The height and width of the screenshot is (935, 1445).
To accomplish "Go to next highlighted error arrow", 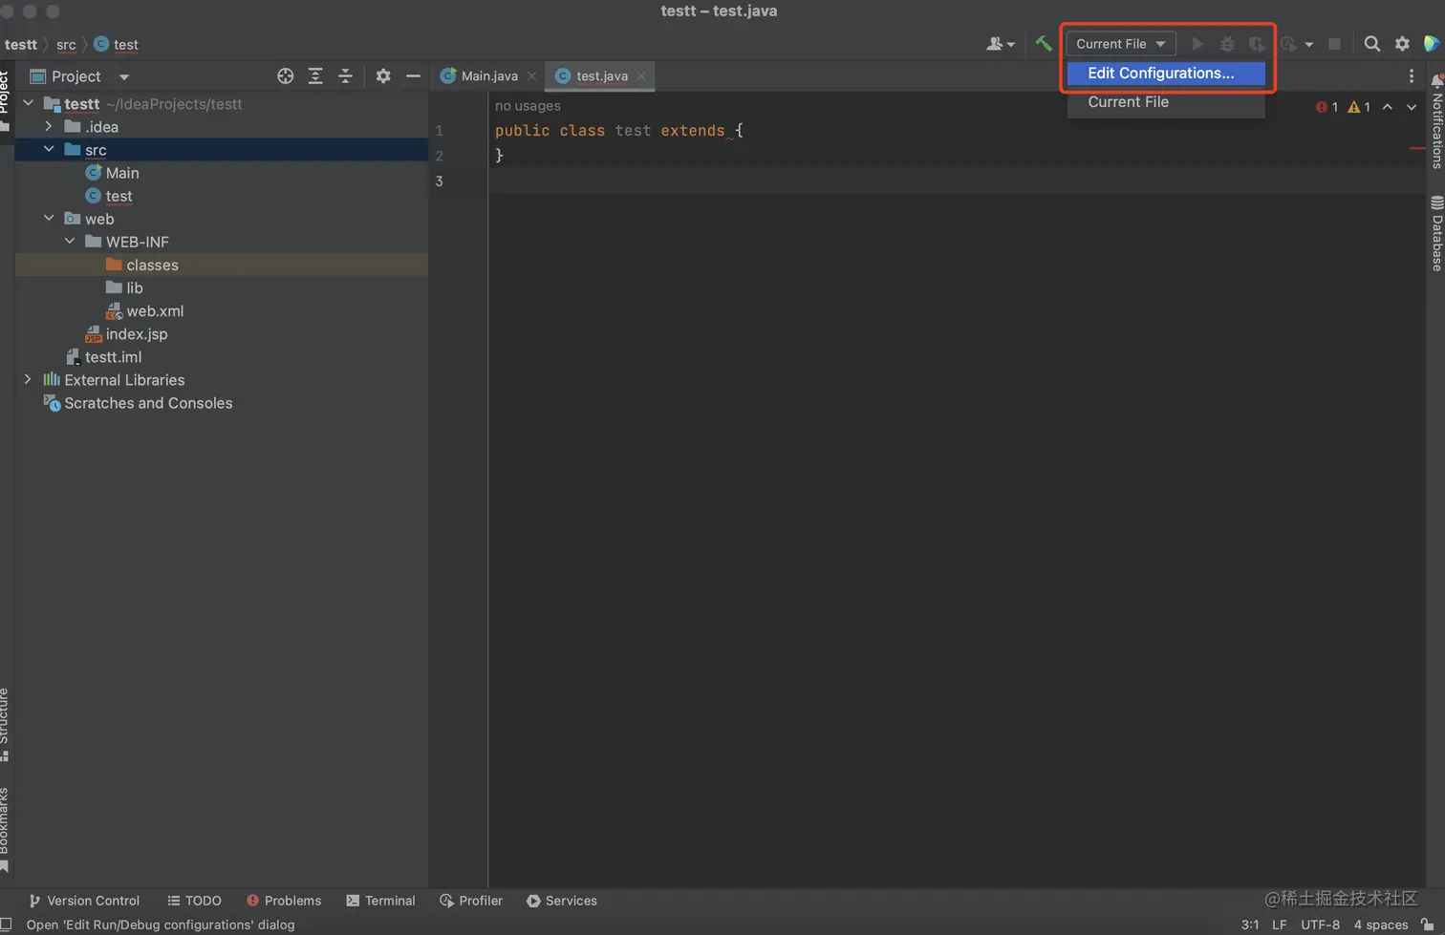I will click(x=1412, y=107).
